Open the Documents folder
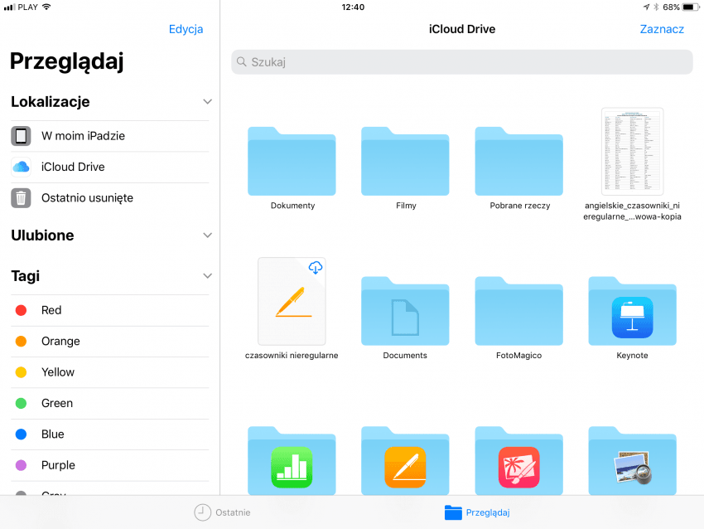This screenshot has width=704, height=529. [405, 311]
